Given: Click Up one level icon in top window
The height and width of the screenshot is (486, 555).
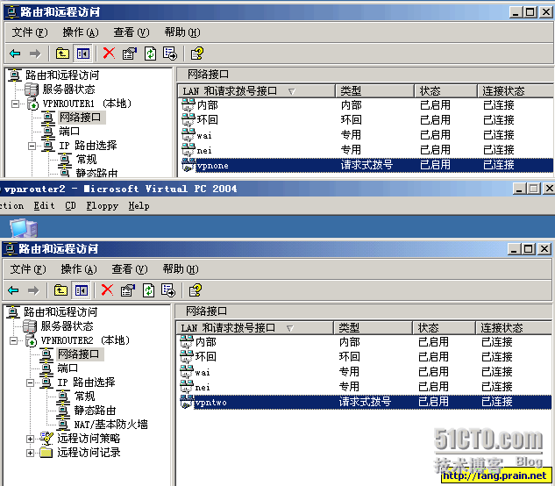Looking at the screenshot, I should click(62, 54).
